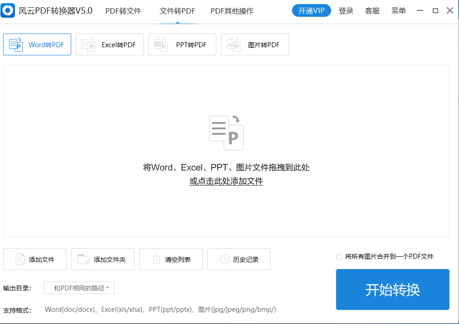Click the 风云PDF转换器 app logo icon

[8, 10]
